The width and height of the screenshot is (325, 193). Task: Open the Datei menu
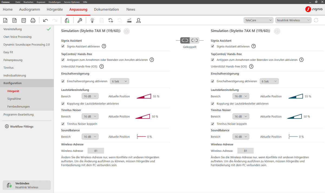click(18, 2)
